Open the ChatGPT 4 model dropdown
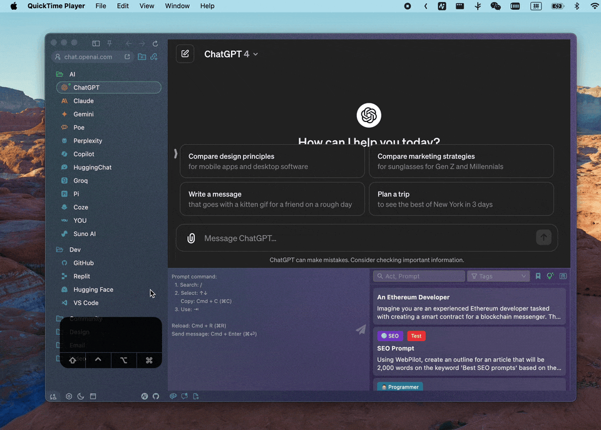This screenshot has height=430, width=601. tap(231, 54)
